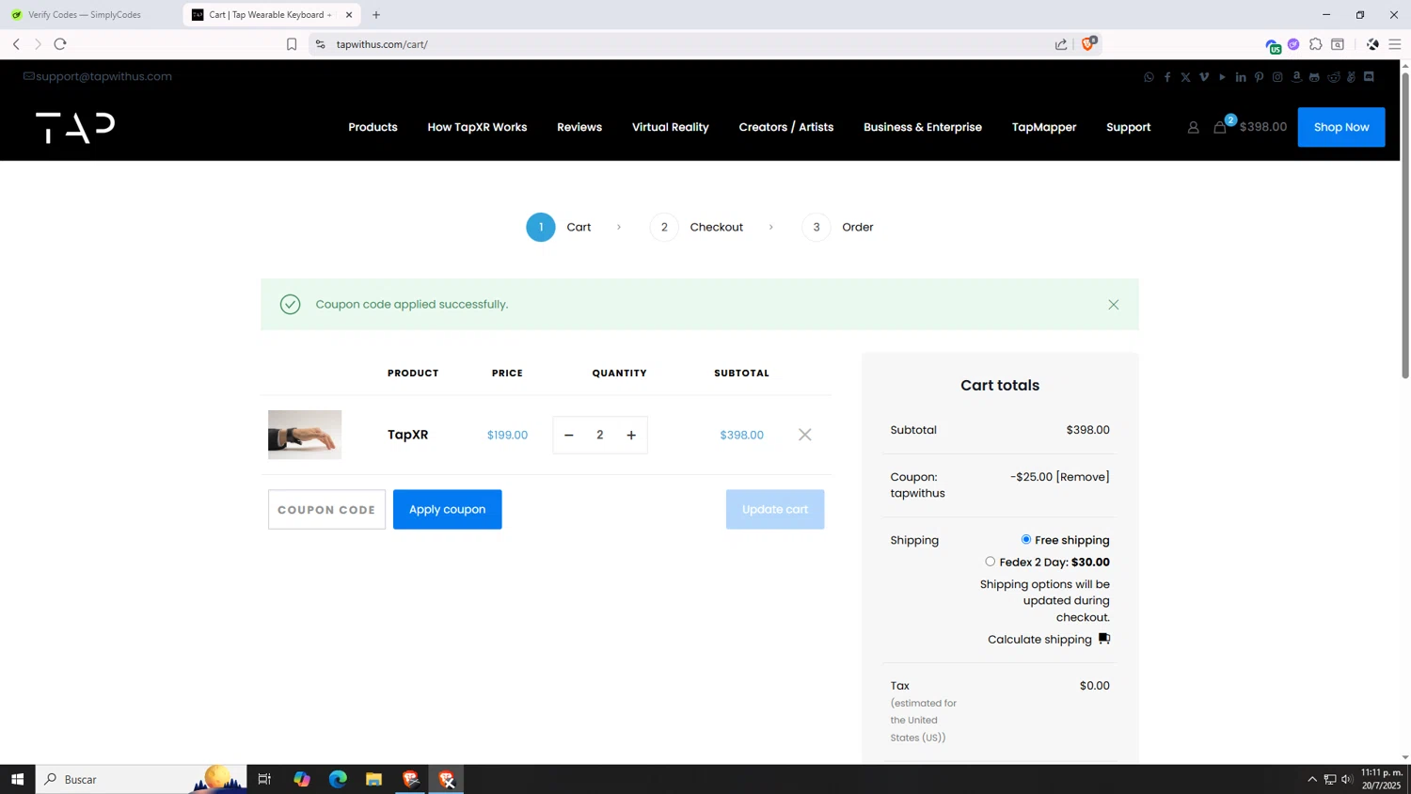The image size is (1411, 794).
Task: Click the taskbar volume icon
Action: tap(1347, 779)
